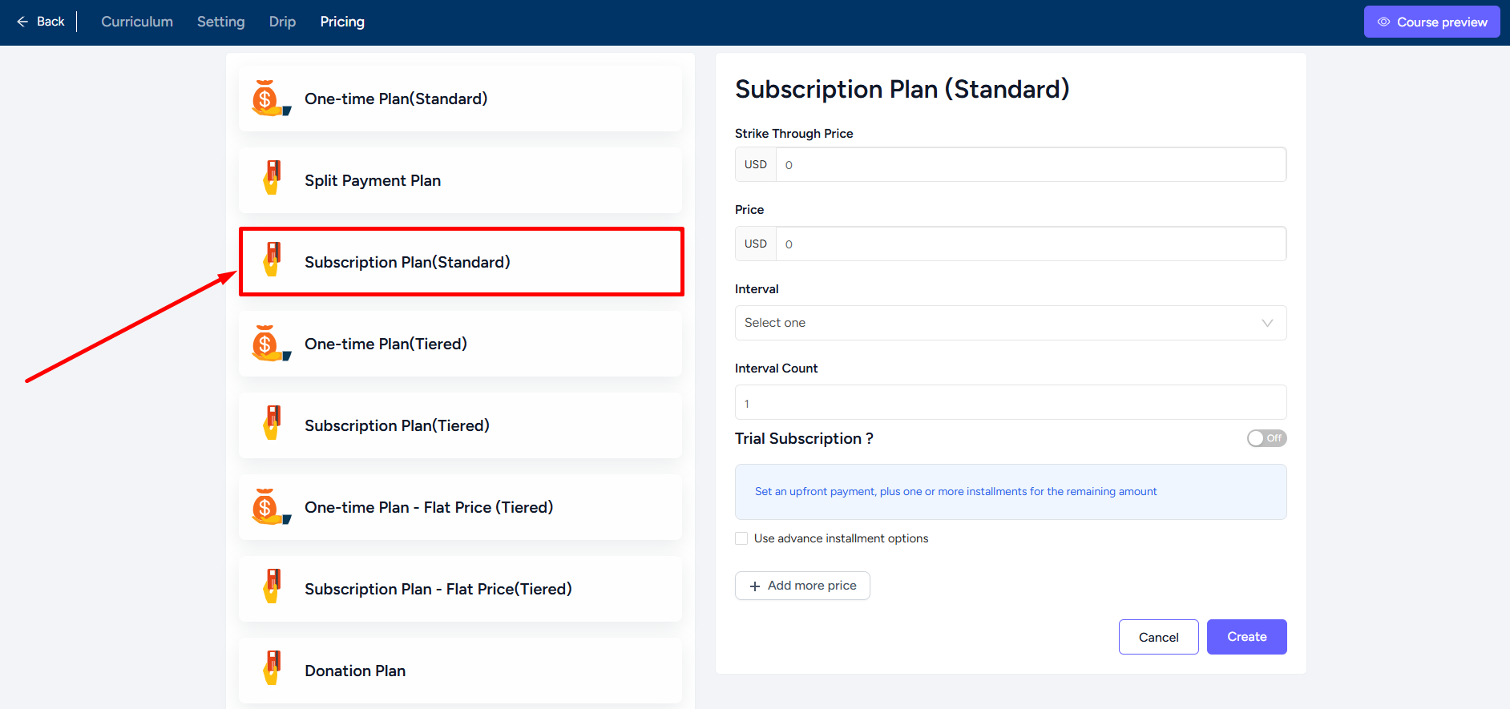The height and width of the screenshot is (709, 1510).
Task: Select Subscription Plan - Flat Price(Tiered)
Action: (460, 589)
